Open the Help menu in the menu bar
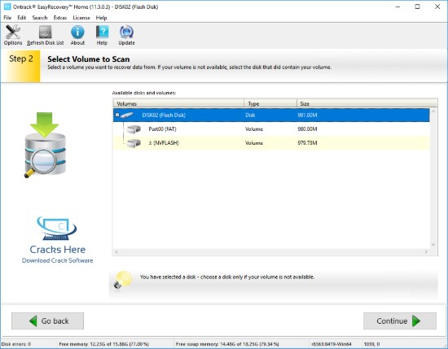448x349 pixels. (101, 18)
